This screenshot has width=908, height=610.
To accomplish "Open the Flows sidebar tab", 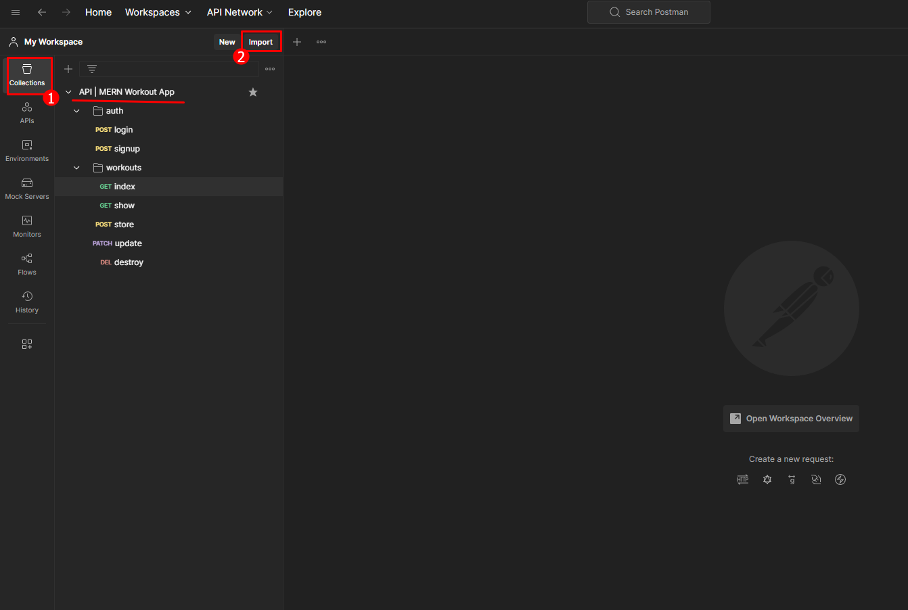I will [x=27, y=264].
